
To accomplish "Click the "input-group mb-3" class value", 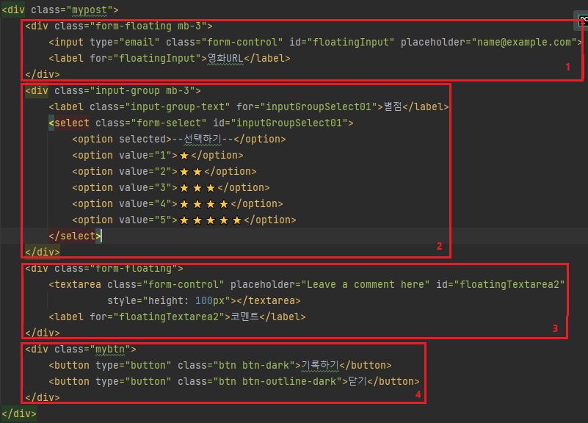I will [142, 91].
